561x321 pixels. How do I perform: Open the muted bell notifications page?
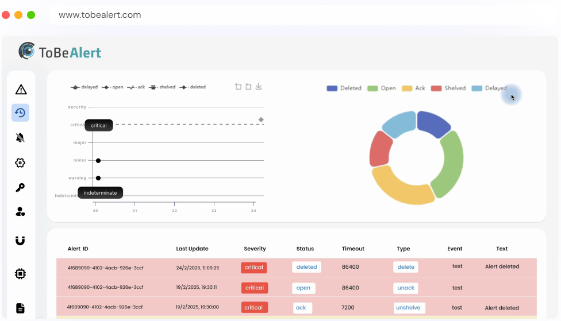pos(21,137)
